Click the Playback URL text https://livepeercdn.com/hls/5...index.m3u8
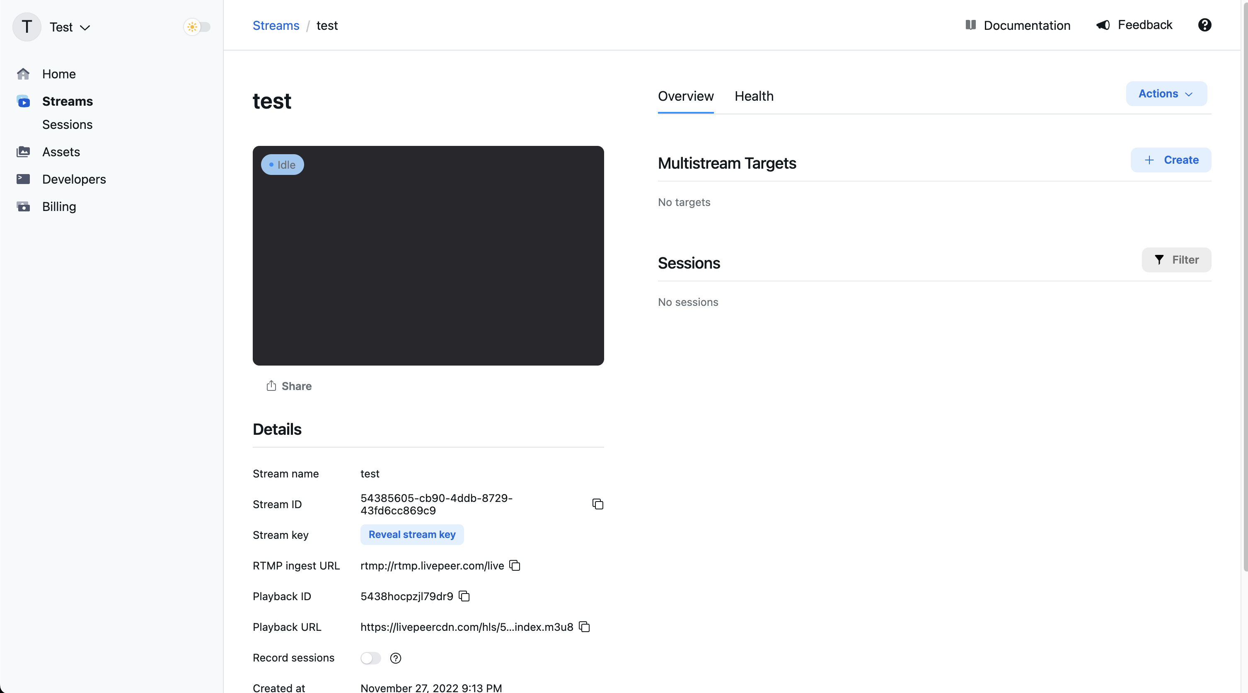Viewport: 1248px width, 693px height. (x=467, y=627)
